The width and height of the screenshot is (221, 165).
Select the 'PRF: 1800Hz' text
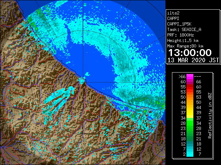(181, 35)
